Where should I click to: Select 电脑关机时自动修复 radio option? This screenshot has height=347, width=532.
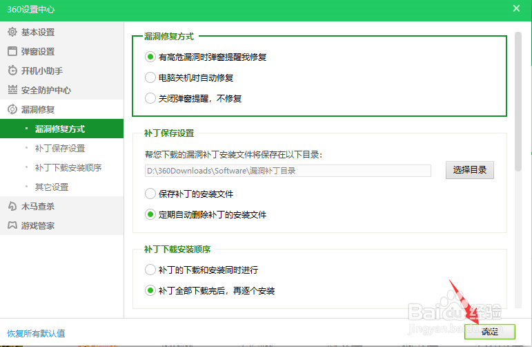coord(150,77)
